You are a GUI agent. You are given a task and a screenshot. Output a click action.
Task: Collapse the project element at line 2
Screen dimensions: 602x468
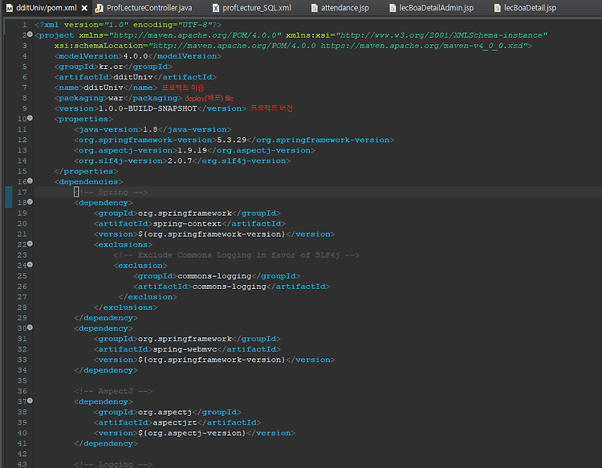(30, 35)
